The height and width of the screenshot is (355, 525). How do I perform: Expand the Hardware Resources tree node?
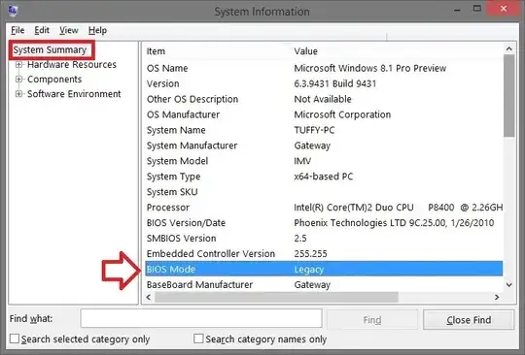[19, 64]
